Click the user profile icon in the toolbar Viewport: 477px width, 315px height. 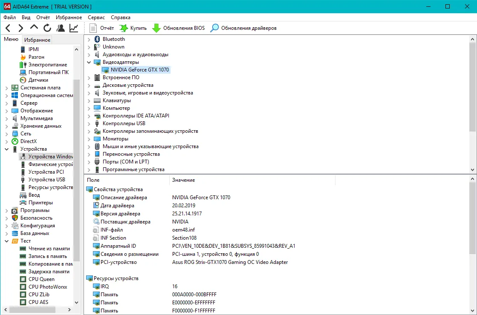pos(61,28)
